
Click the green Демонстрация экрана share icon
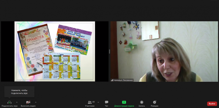124,102
